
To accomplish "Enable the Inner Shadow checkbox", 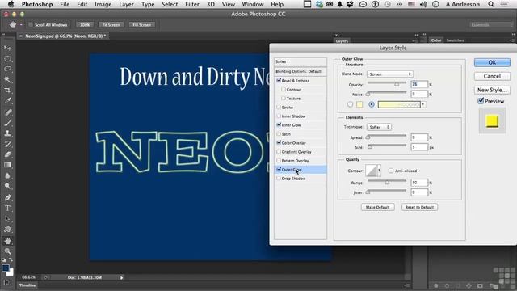I will 279,116.
